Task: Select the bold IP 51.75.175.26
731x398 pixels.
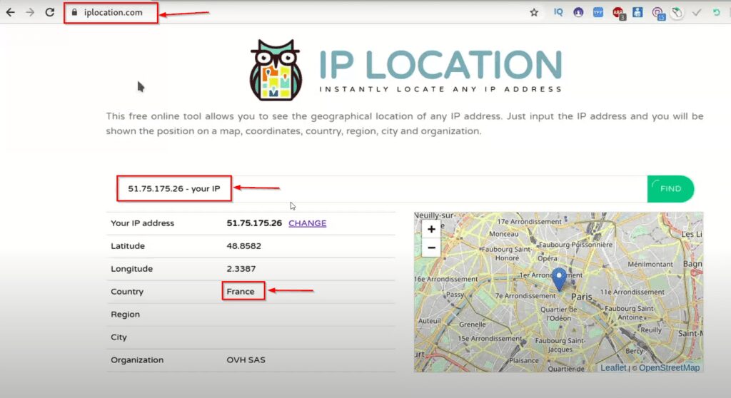Action: 254,223
